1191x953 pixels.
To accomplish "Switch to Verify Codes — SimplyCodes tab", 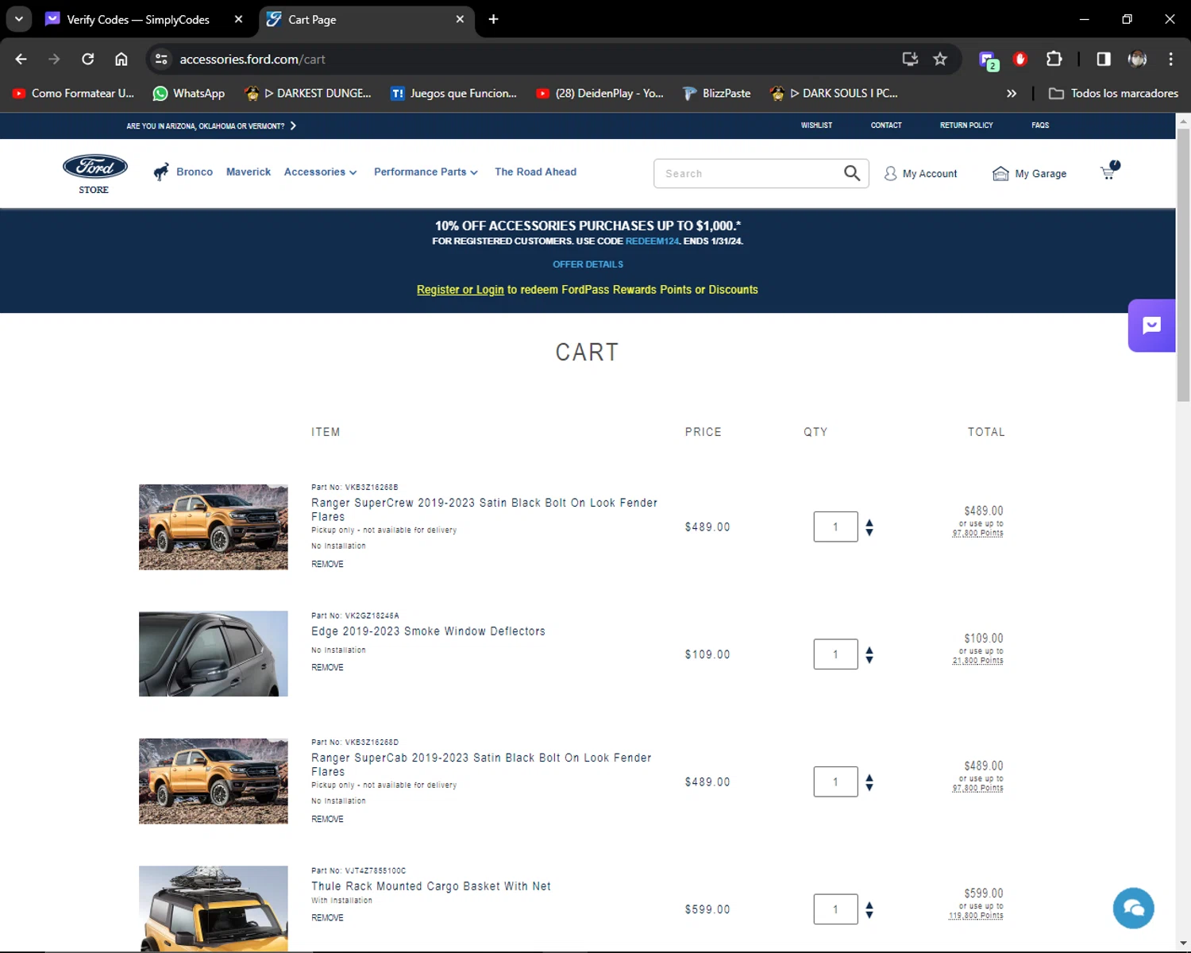I will pyautogui.click(x=138, y=19).
